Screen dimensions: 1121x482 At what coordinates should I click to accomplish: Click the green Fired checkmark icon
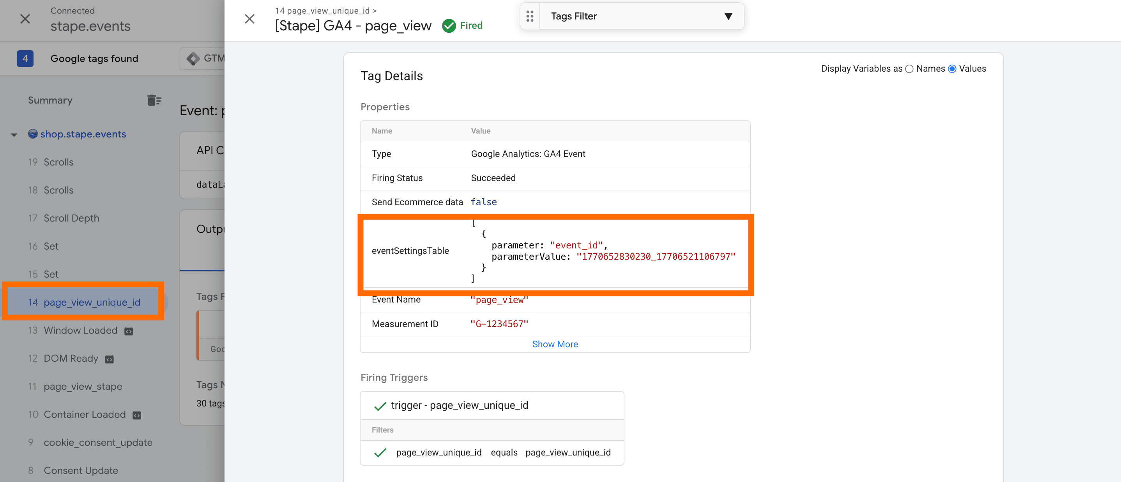[x=449, y=25]
